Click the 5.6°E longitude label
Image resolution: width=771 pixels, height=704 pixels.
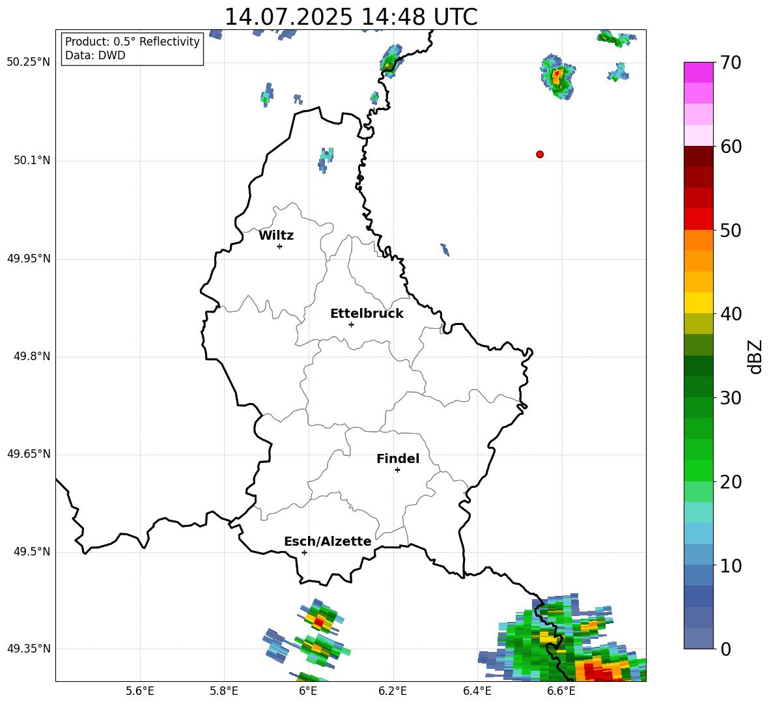(x=140, y=691)
